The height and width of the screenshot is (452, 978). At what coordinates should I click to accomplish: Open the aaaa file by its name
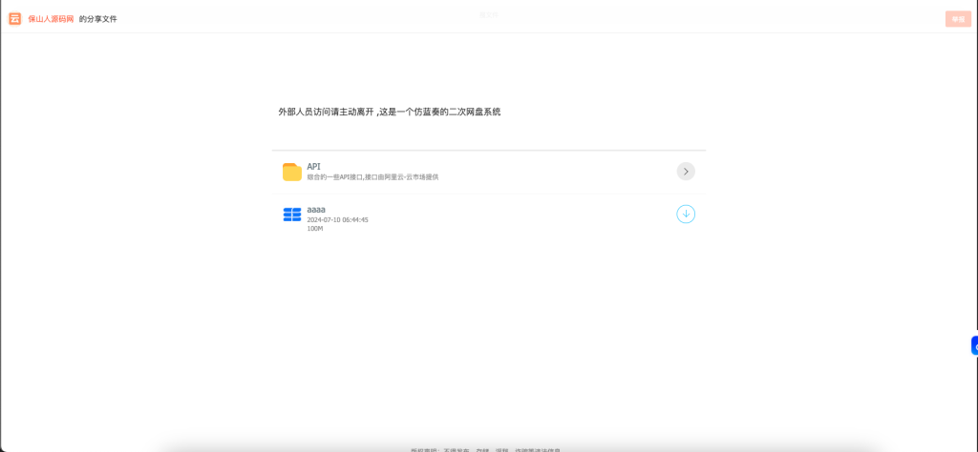coord(315,210)
